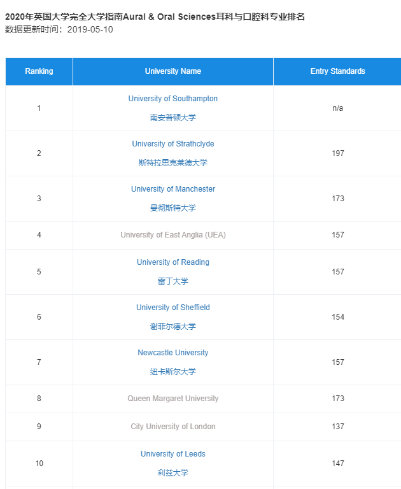Select the 谢菲尔德大学 link
This screenshot has width=401, height=489.
(x=172, y=327)
